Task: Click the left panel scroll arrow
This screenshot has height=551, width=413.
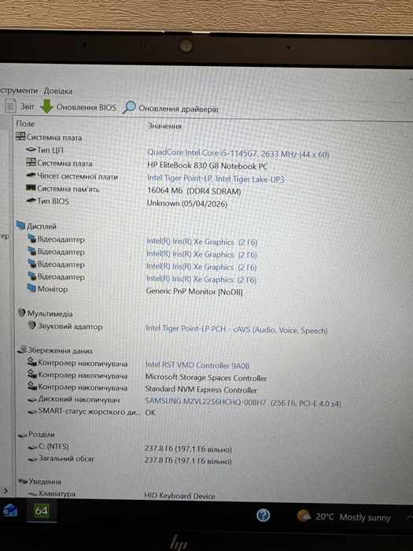Action: click(5, 490)
